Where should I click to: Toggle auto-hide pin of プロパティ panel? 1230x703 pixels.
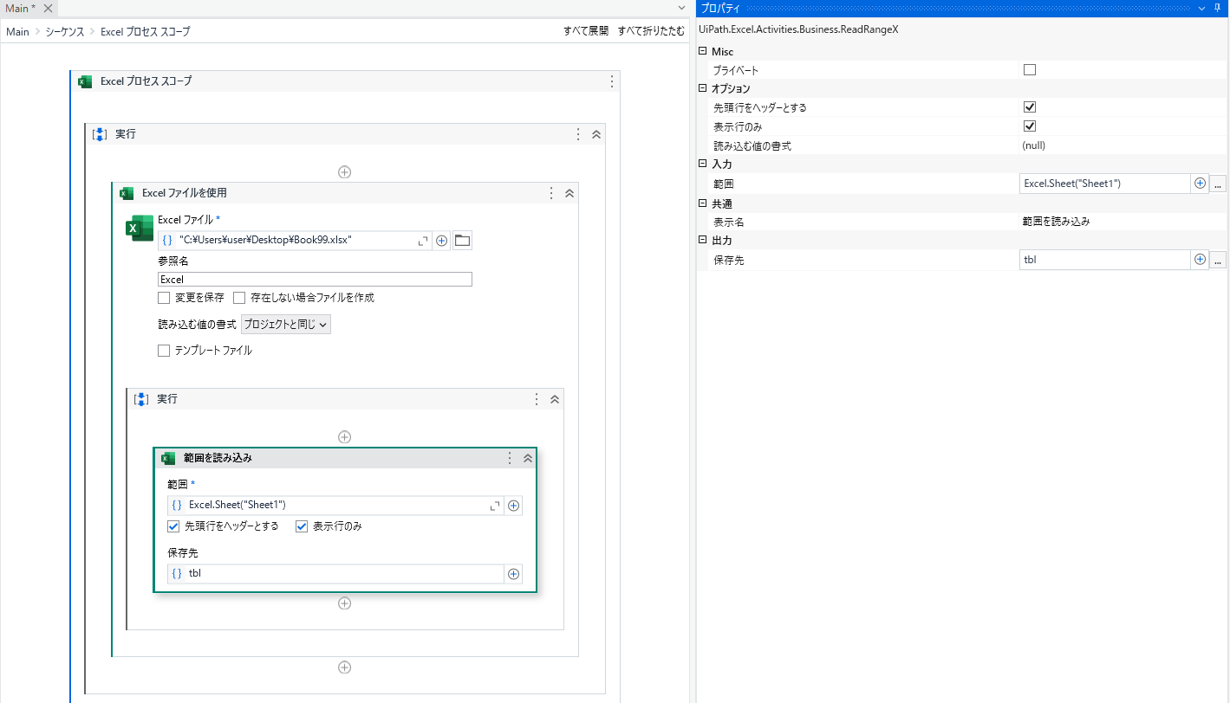coord(1220,8)
